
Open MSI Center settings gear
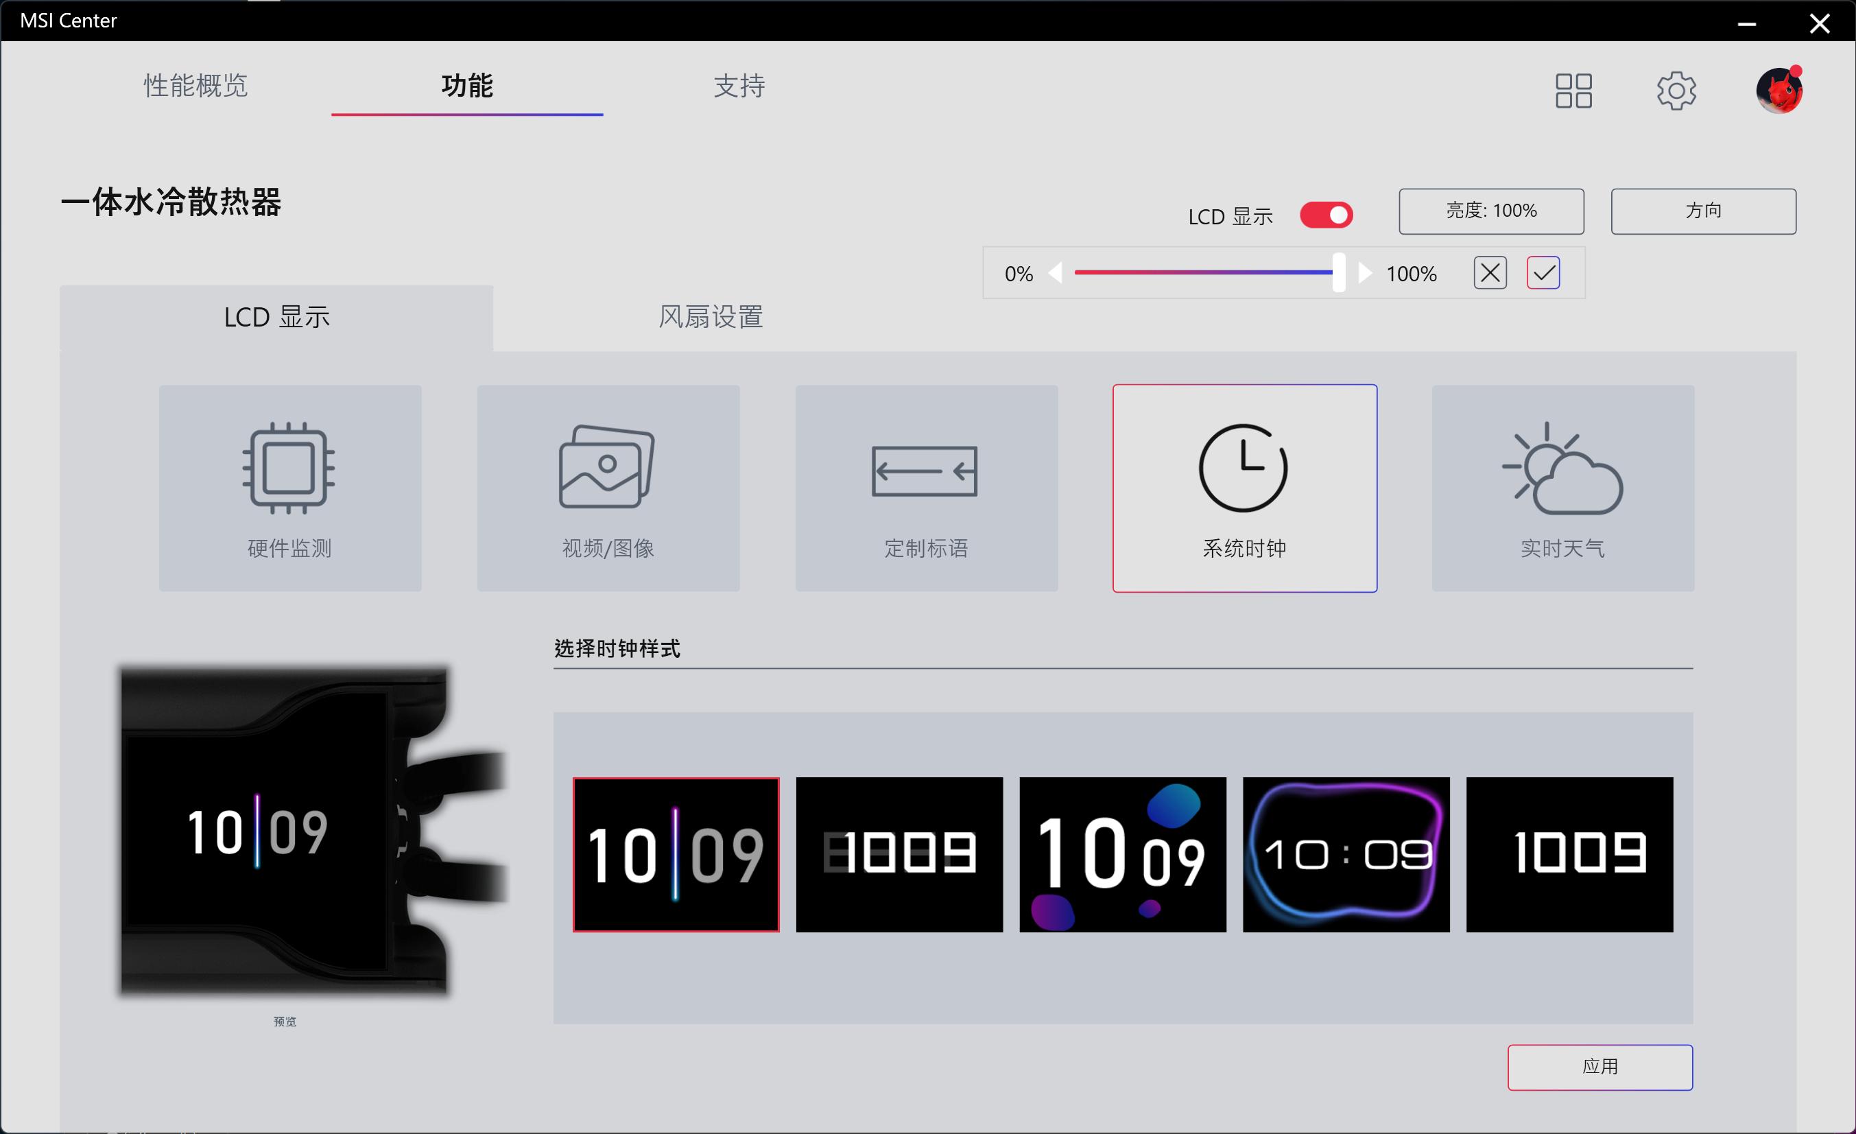point(1677,91)
